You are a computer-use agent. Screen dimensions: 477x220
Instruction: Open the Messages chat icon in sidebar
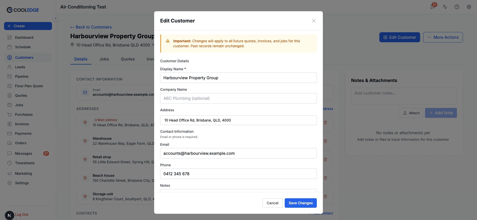10,153
